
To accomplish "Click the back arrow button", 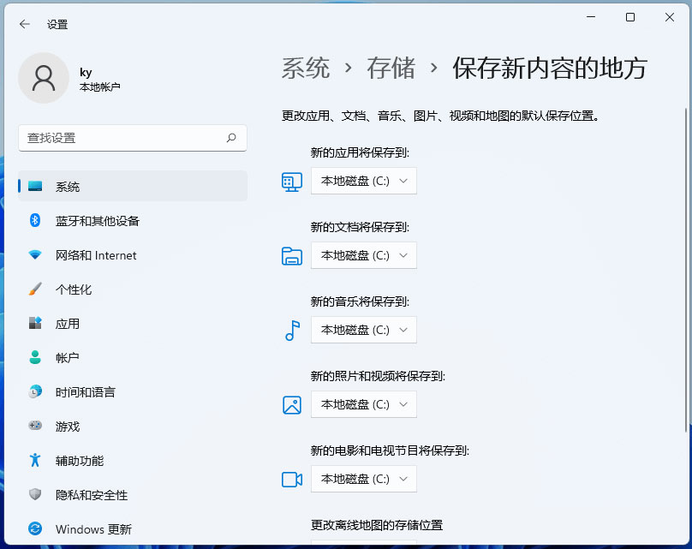I will pyautogui.click(x=24, y=24).
